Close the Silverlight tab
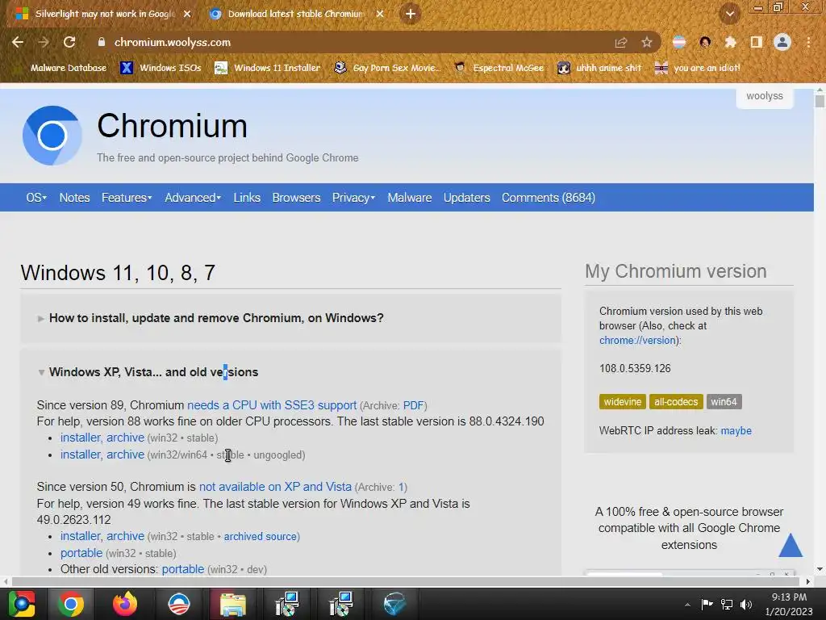 point(187,14)
